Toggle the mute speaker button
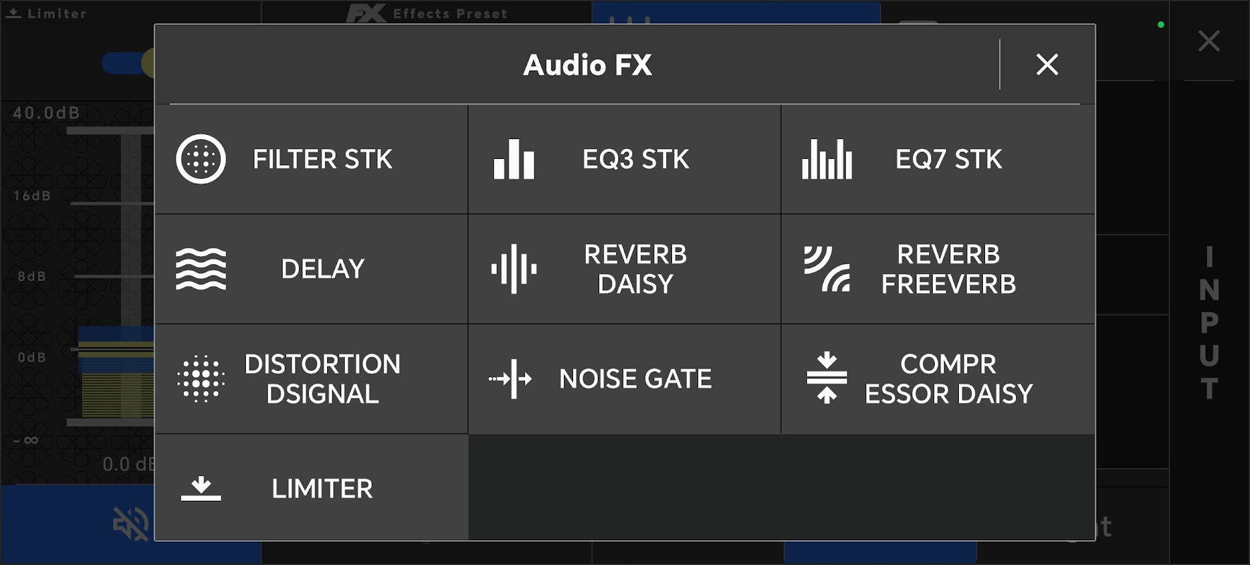Image resolution: width=1250 pixels, height=565 pixels. [131, 524]
